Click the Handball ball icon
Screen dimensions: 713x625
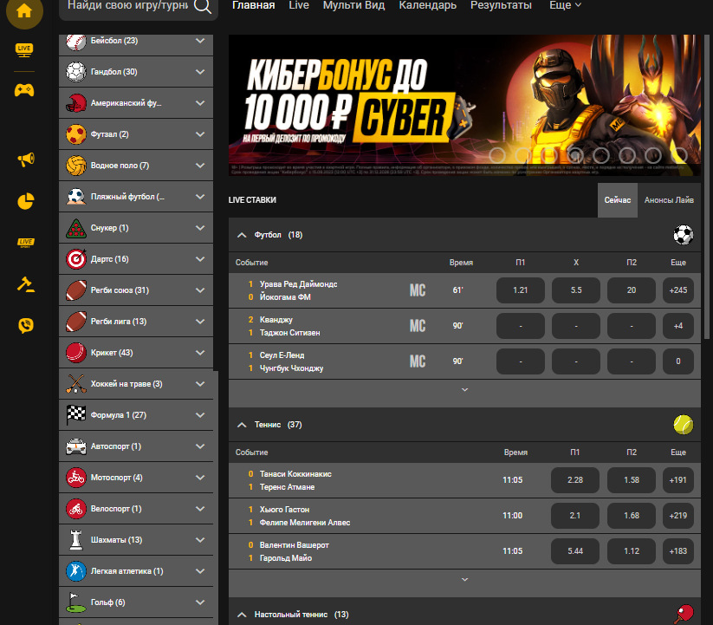coord(76,72)
